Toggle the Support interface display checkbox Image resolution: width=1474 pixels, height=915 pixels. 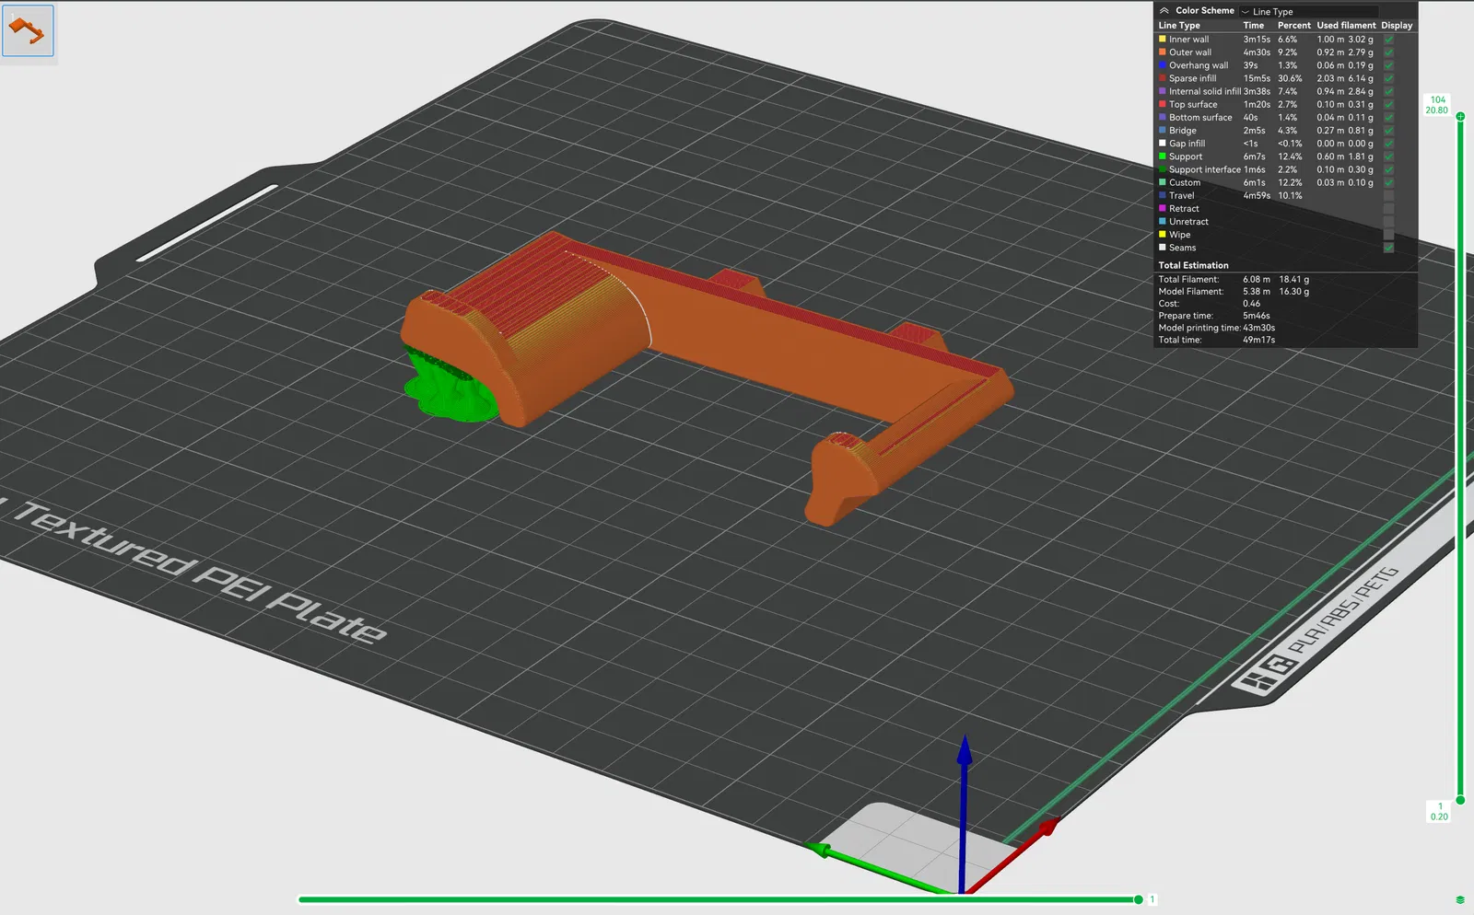(1388, 169)
